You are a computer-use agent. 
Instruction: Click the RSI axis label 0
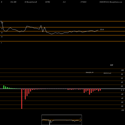[1, 43]
